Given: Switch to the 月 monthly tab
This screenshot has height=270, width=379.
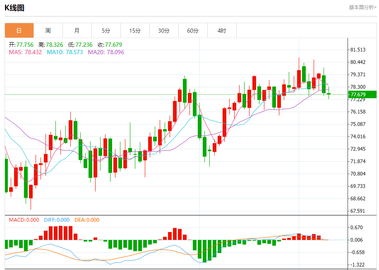Looking at the screenshot, I should [x=77, y=31].
